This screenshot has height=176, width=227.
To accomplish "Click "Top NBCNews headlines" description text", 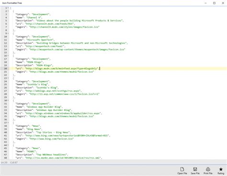I will (52, 154).
